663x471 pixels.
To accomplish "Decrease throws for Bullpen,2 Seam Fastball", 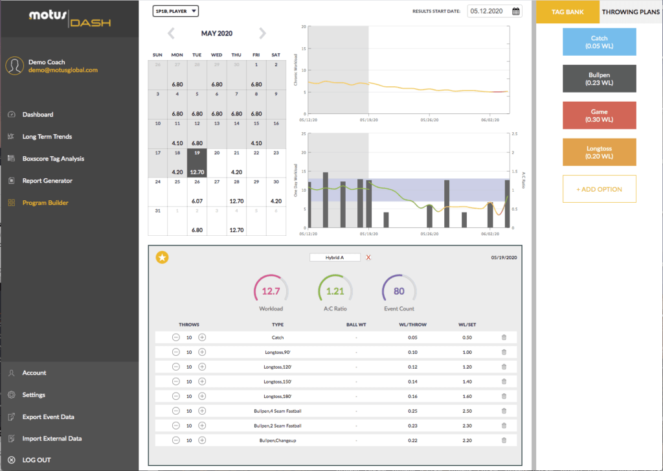I will (x=176, y=426).
